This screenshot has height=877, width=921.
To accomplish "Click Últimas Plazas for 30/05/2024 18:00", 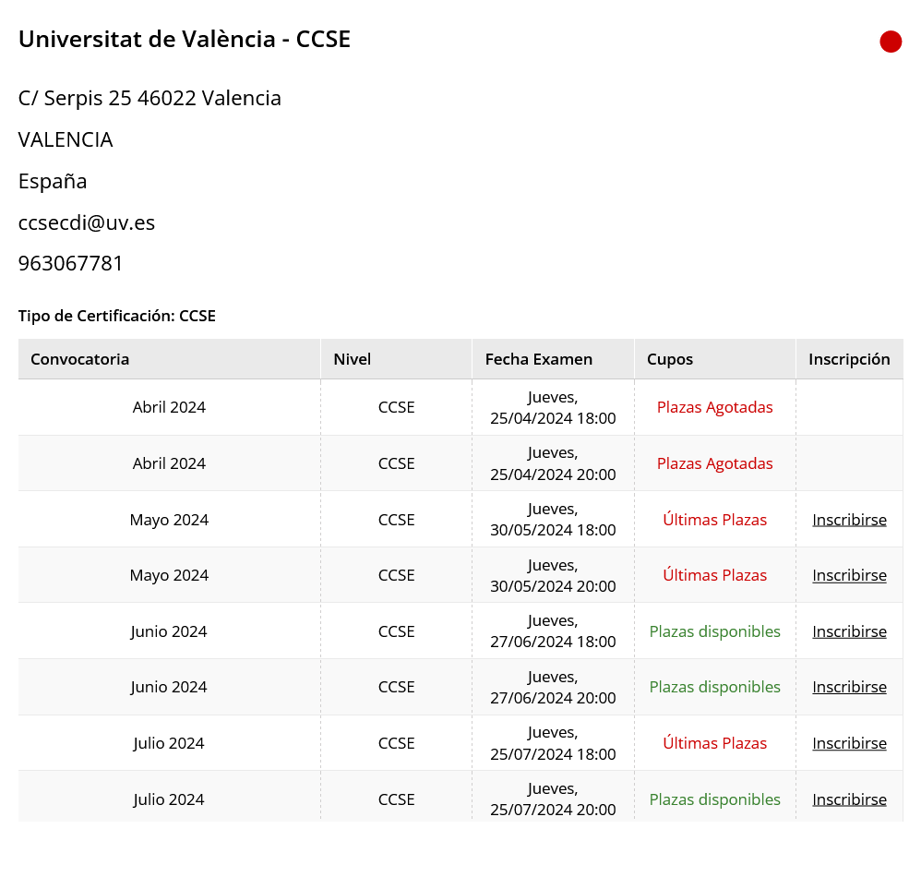I will (x=715, y=520).
